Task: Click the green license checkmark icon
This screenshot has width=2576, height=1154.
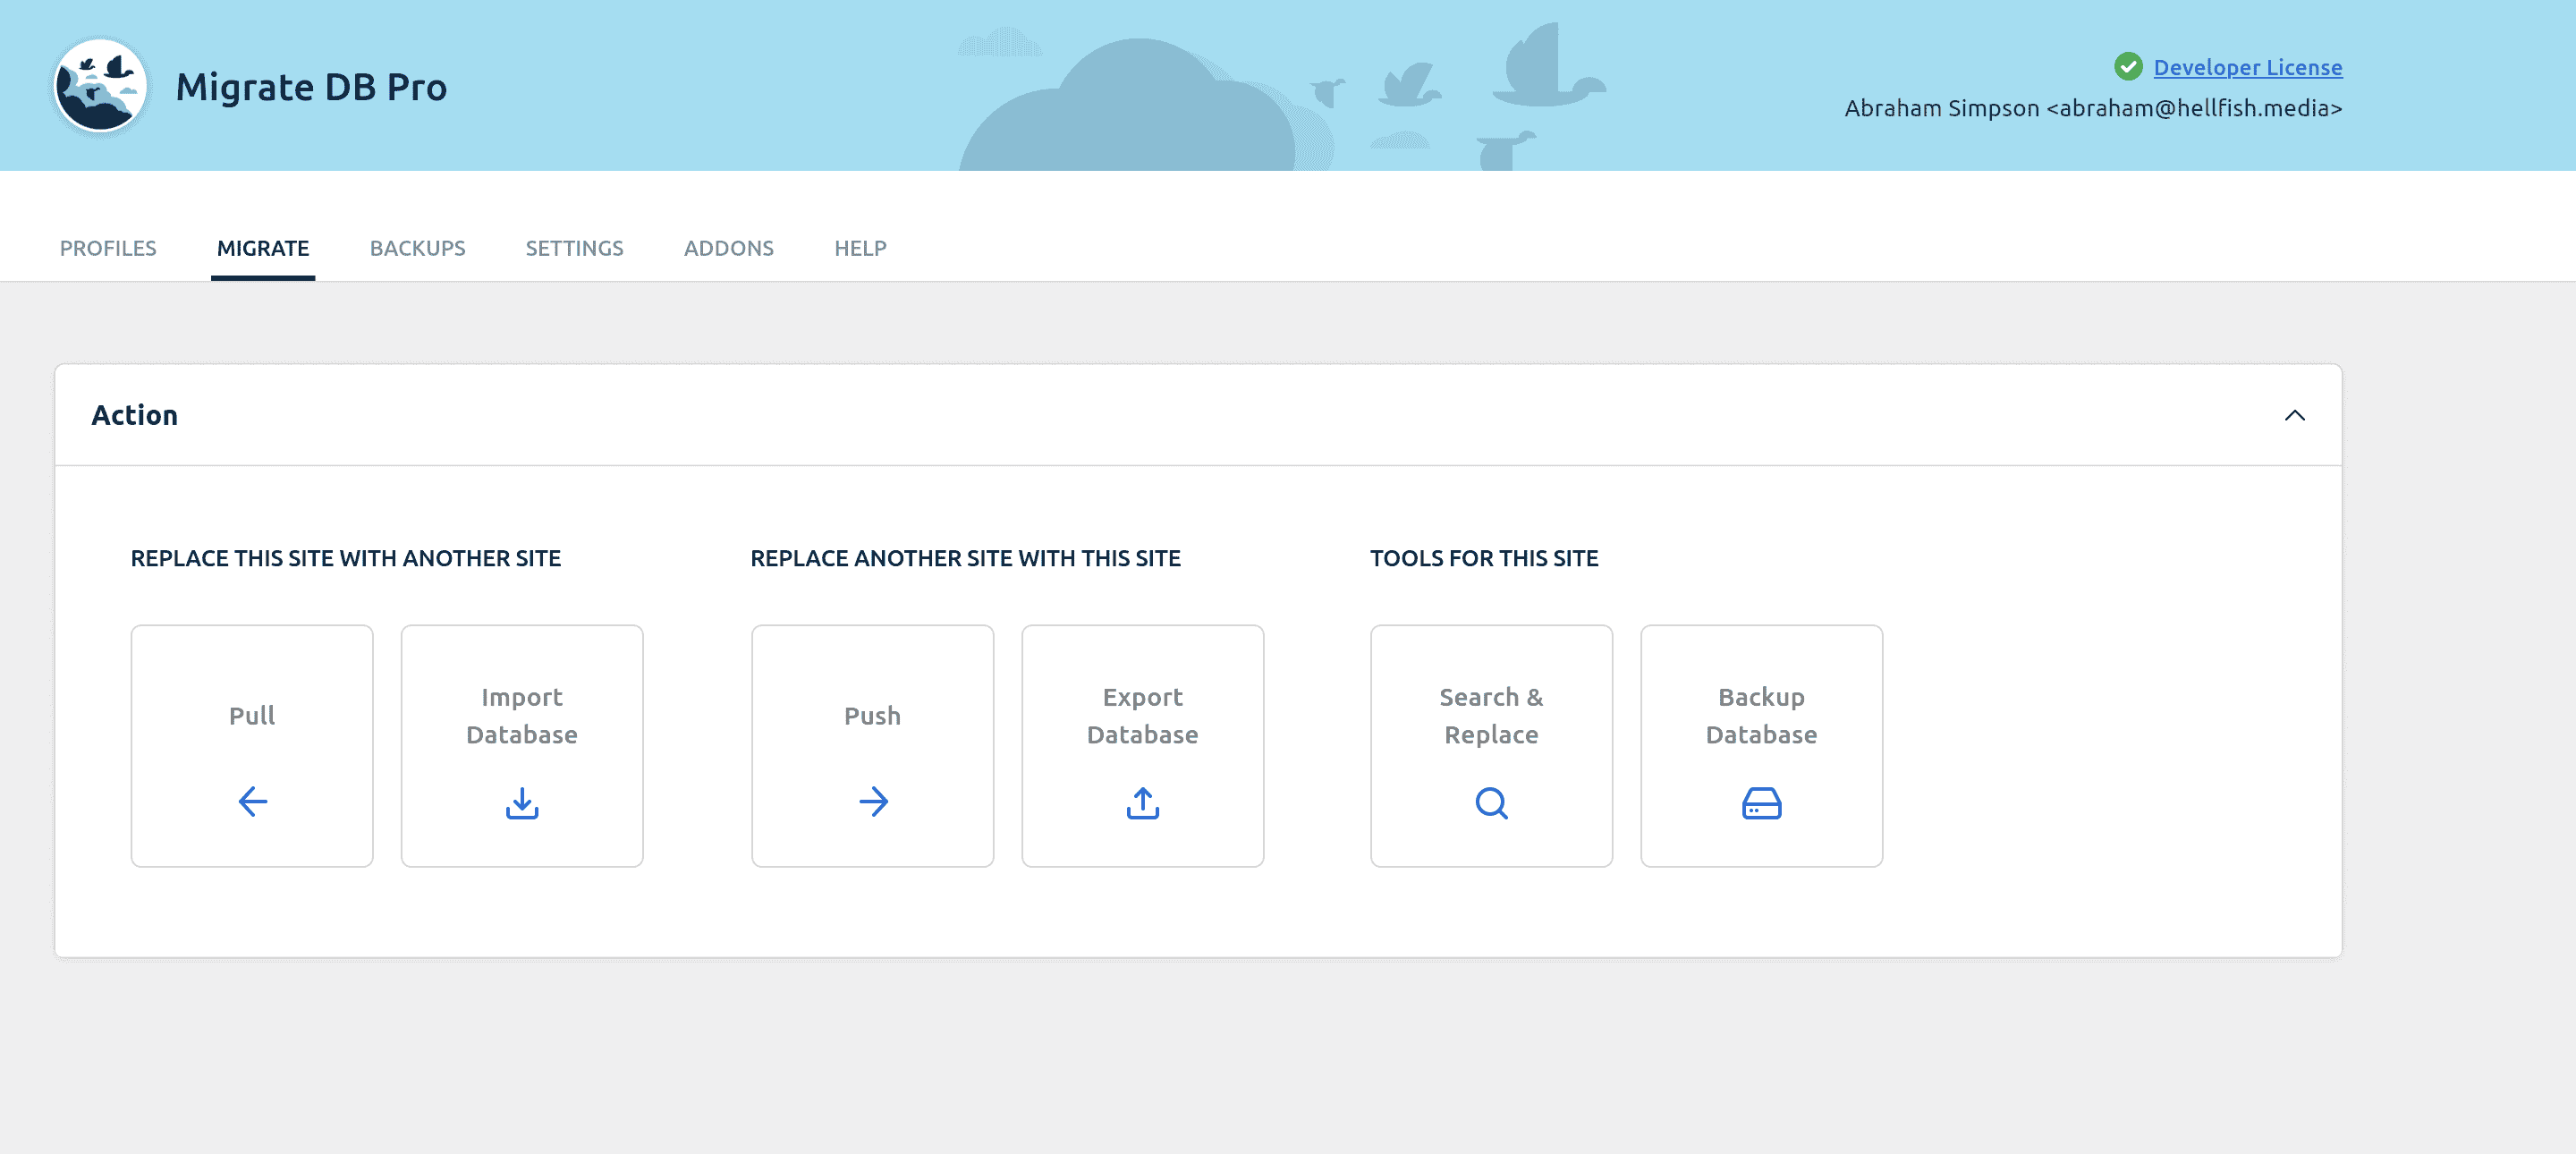Action: (x=2129, y=67)
